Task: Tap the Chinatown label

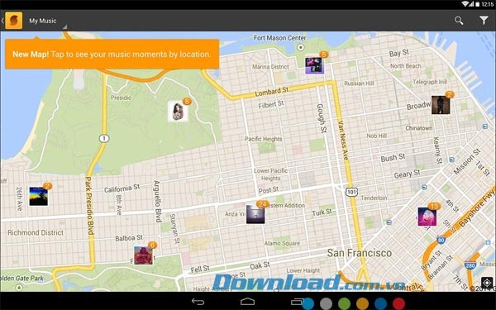Action: pyautogui.click(x=419, y=128)
